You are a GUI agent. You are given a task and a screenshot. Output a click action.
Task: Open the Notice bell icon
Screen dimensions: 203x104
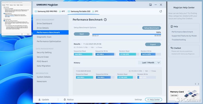[65, 100]
